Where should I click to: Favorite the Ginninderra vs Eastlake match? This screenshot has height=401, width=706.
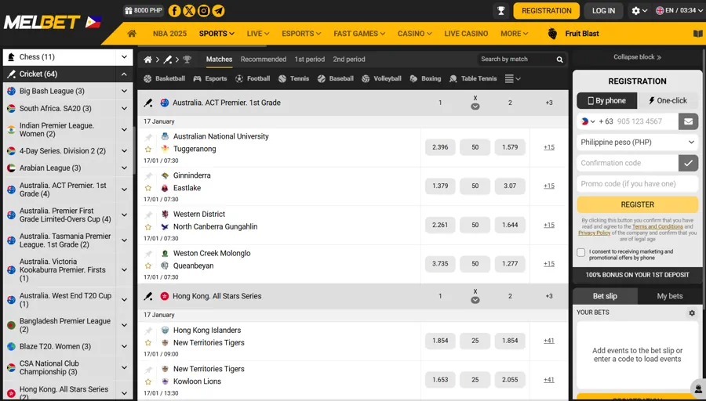click(148, 188)
